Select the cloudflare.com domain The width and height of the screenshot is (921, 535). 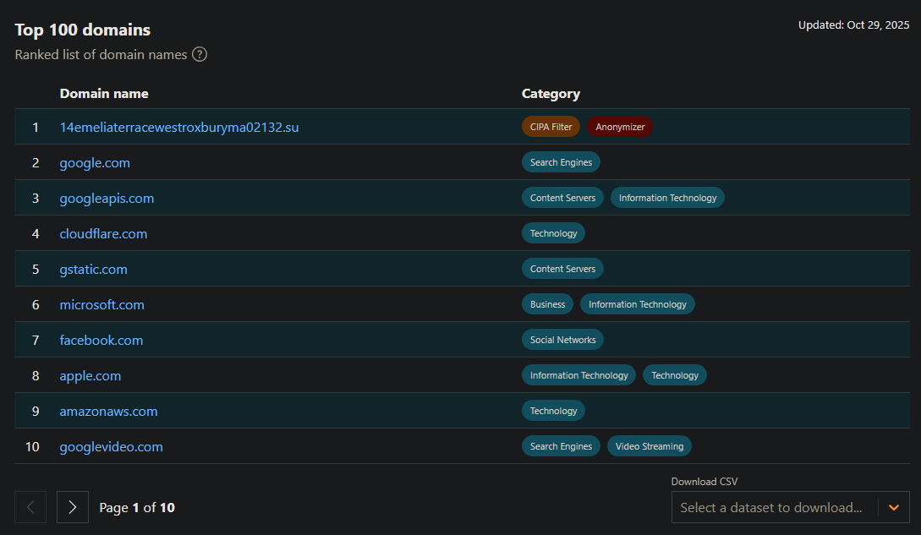103,234
